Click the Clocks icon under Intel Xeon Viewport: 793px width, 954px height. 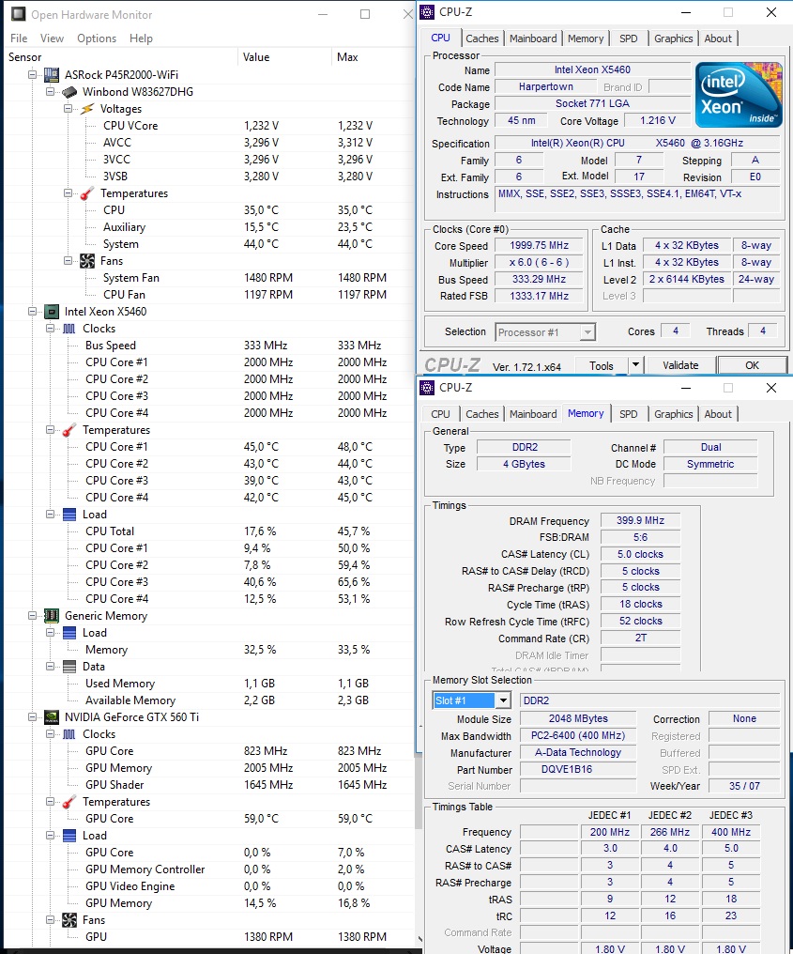point(69,329)
